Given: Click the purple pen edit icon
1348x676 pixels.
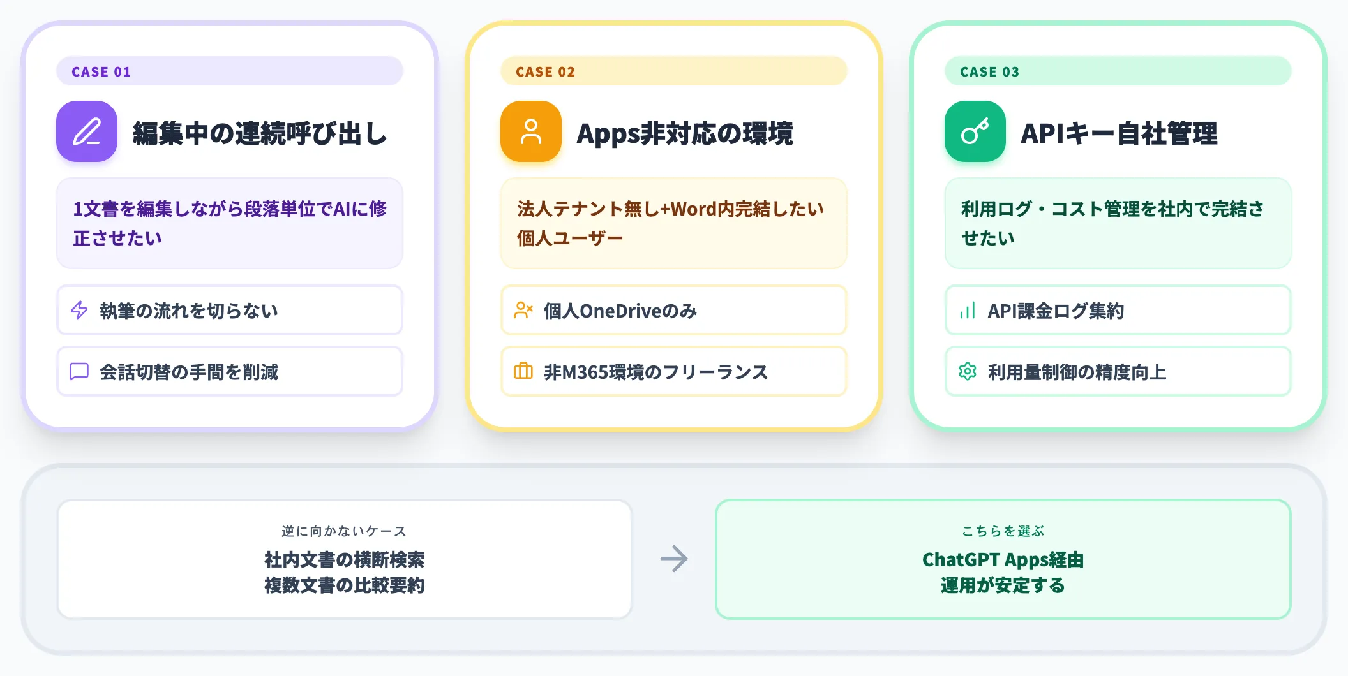Looking at the screenshot, I should [x=87, y=131].
